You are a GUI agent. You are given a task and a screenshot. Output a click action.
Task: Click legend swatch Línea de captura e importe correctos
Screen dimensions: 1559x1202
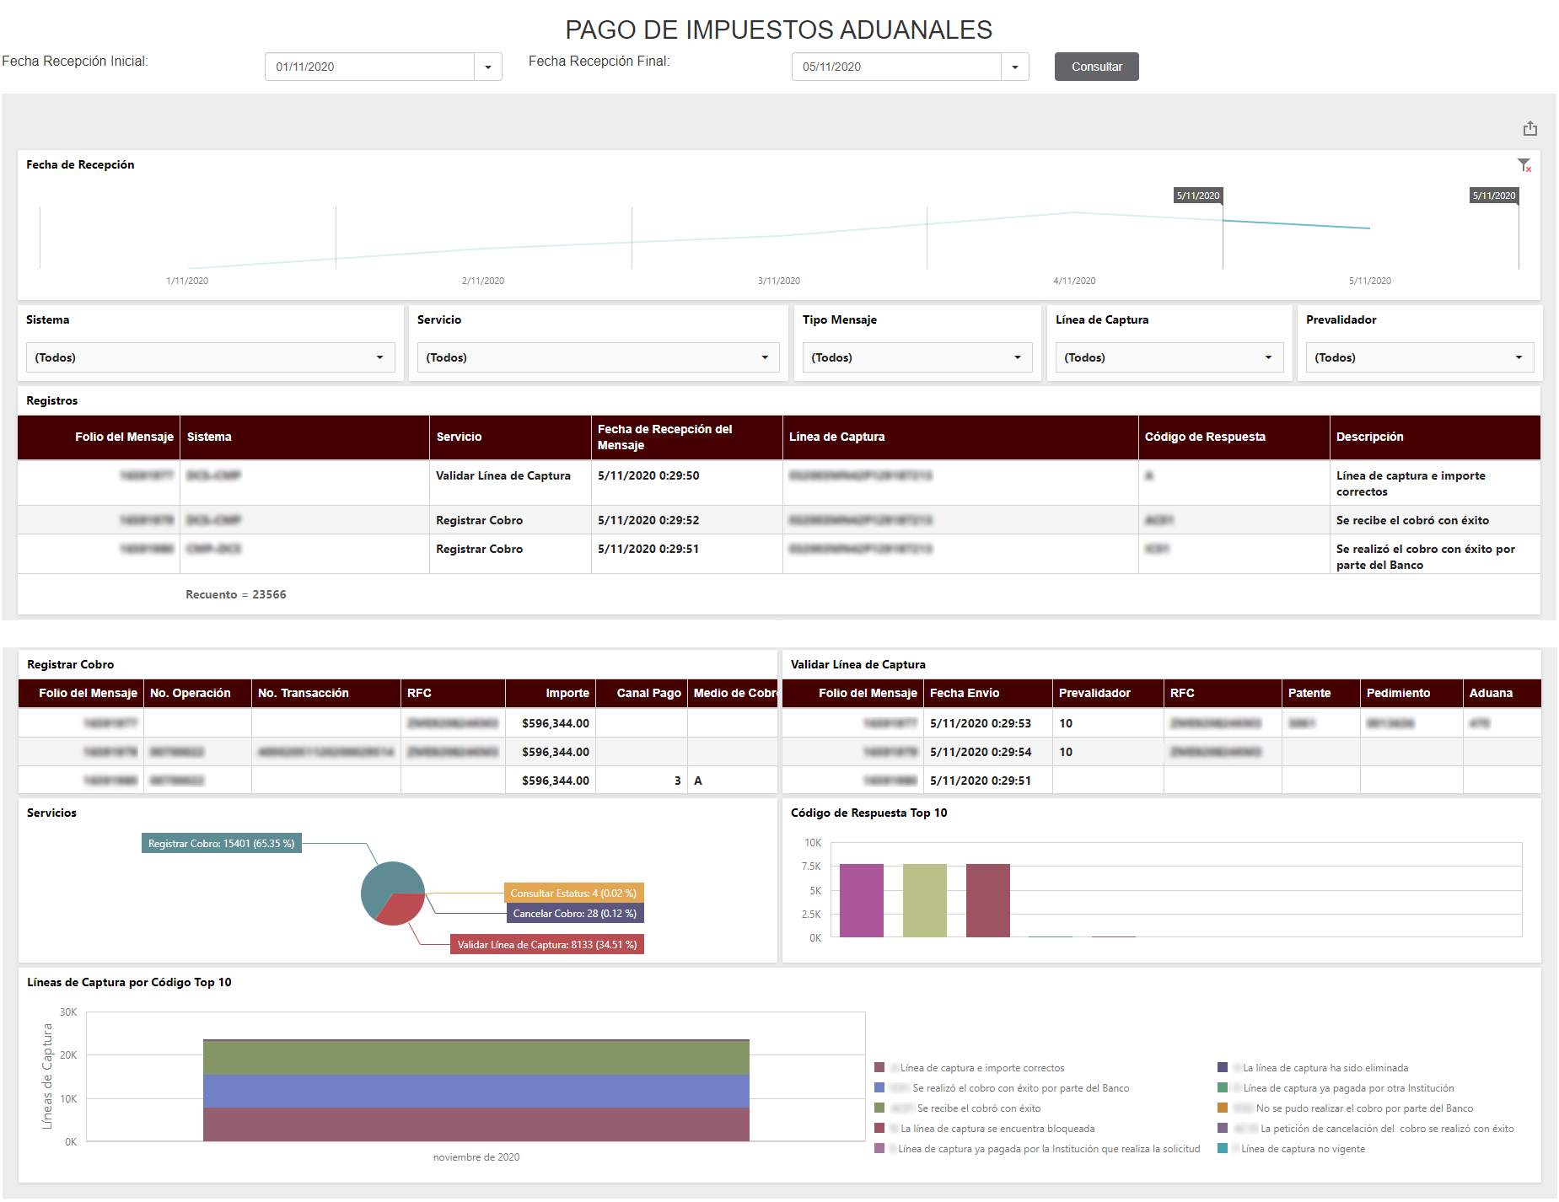pyautogui.click(x=879, y=1068)
